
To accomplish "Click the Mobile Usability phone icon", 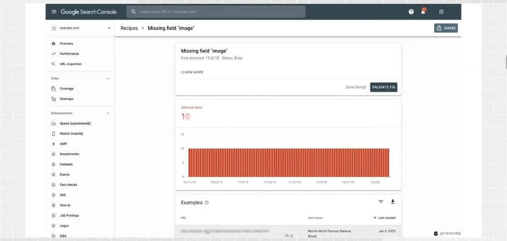I will (x=54, y=134).
